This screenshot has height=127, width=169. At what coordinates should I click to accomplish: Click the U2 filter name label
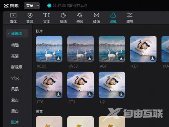tap(102, 102)
